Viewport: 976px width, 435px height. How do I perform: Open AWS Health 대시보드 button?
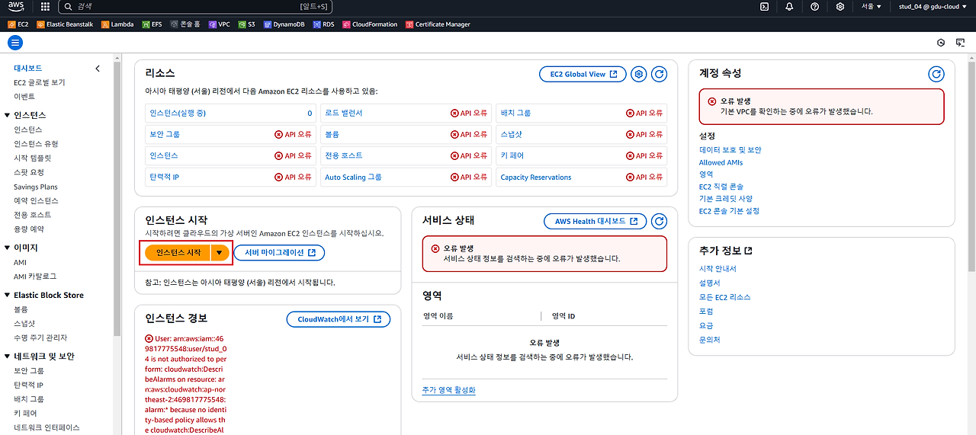(596, 221)
